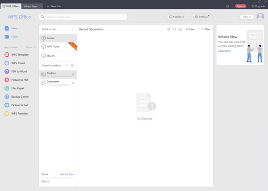This screenshot has height=191, width=268.
Task: Click the title bar skin icon
Action: point(227,6)
